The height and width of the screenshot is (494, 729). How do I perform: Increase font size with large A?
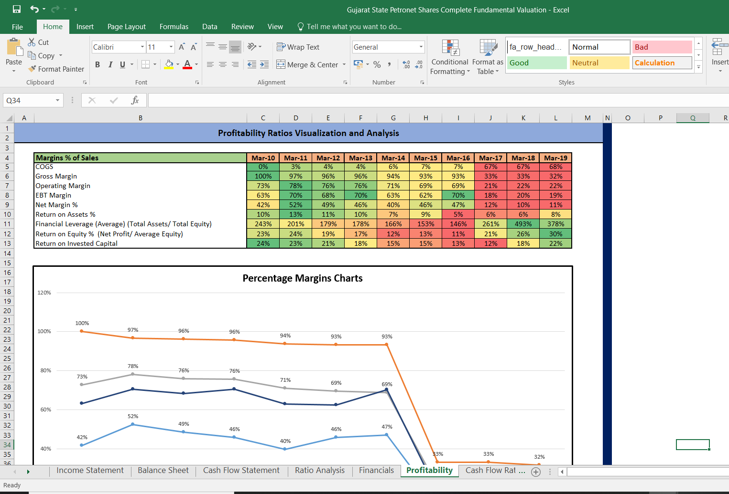coord(182,47)
